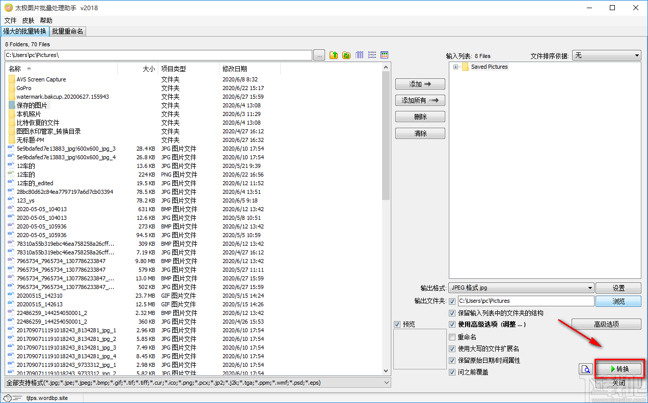Click the 设置 button
This screenshot has height=403, width=648.
click(x=618, y=288)
